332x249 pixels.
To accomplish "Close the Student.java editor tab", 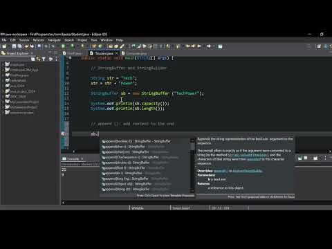I will click(117, 53).
